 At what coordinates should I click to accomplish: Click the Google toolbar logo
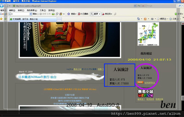pyautogui.click(x=3, y=14)
